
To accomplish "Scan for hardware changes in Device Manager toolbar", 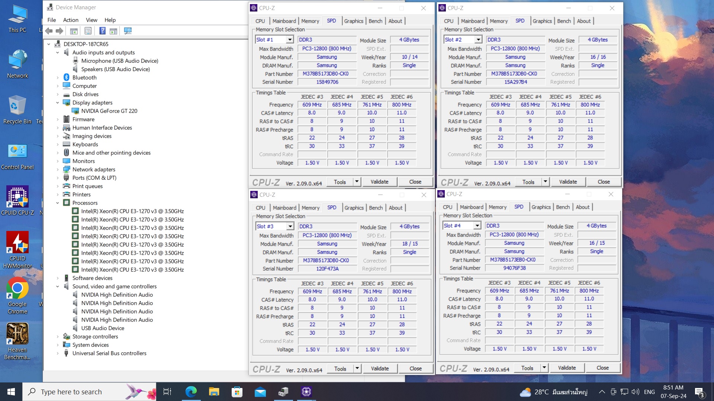I will [128, 31].
